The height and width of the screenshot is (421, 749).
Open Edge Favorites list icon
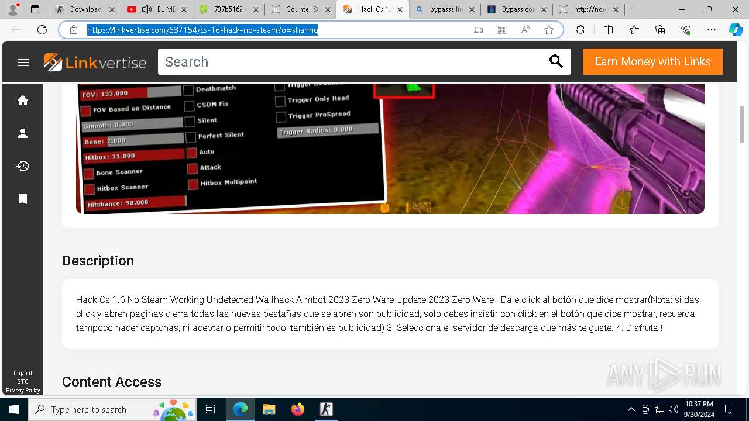634,30
